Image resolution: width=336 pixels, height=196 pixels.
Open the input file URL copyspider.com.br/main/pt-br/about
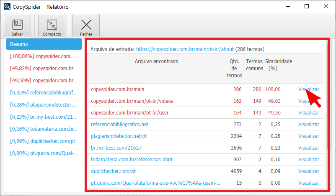click(x=185, y=49)
